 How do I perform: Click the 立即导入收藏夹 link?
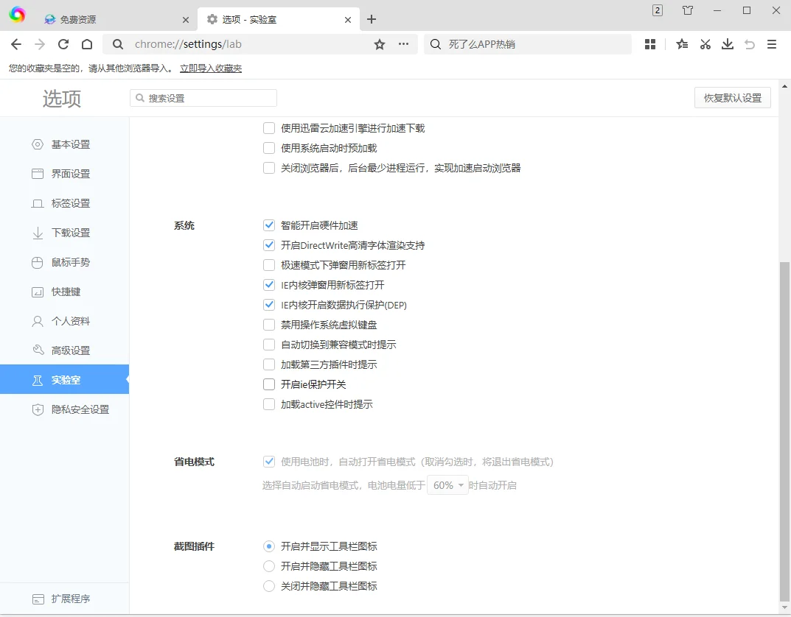click(211, 68)
